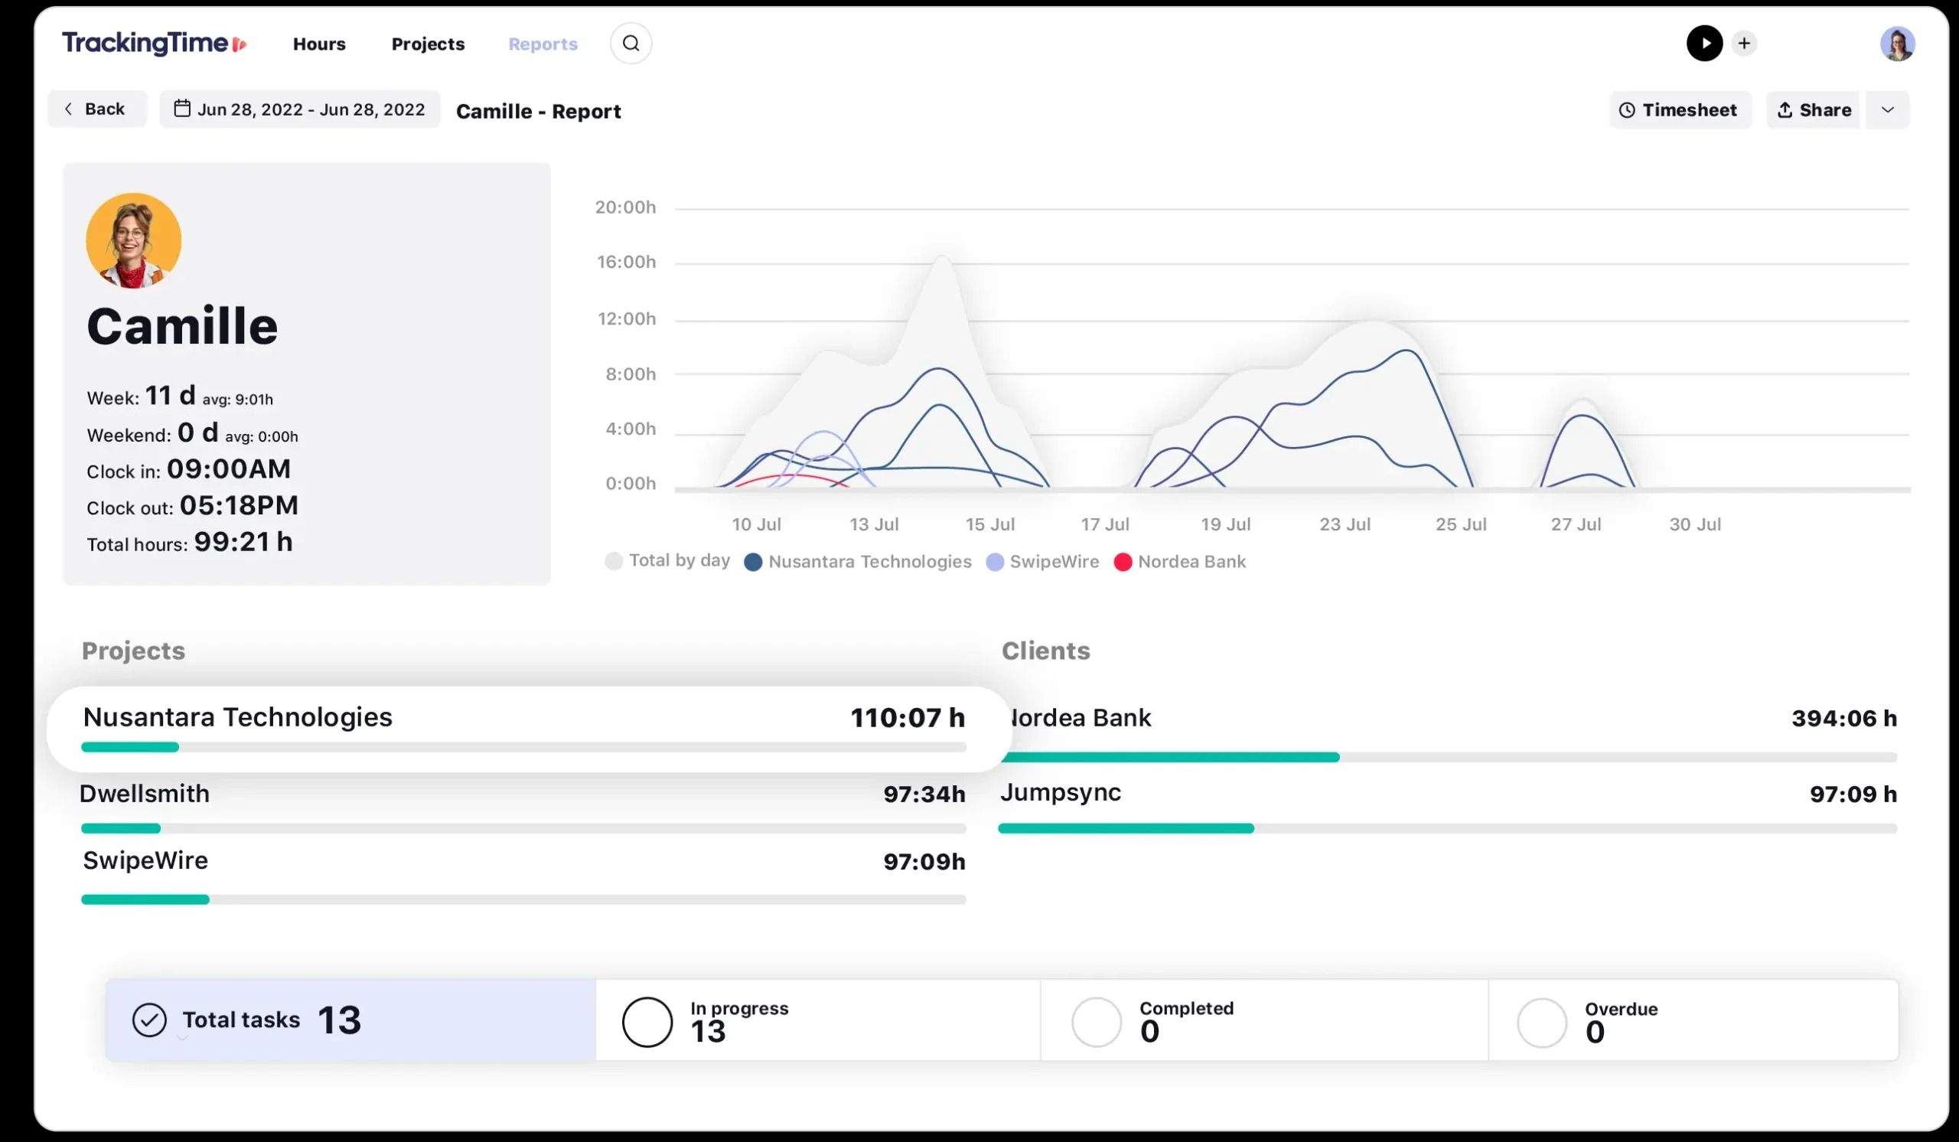Screen dimensions: 1959x1142
Task: Click the Clients section heading
Action: [1045, 651]
